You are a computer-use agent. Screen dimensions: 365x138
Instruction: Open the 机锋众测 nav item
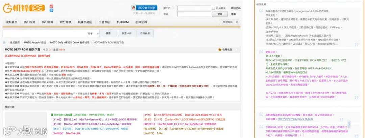(x=141, y=22)
